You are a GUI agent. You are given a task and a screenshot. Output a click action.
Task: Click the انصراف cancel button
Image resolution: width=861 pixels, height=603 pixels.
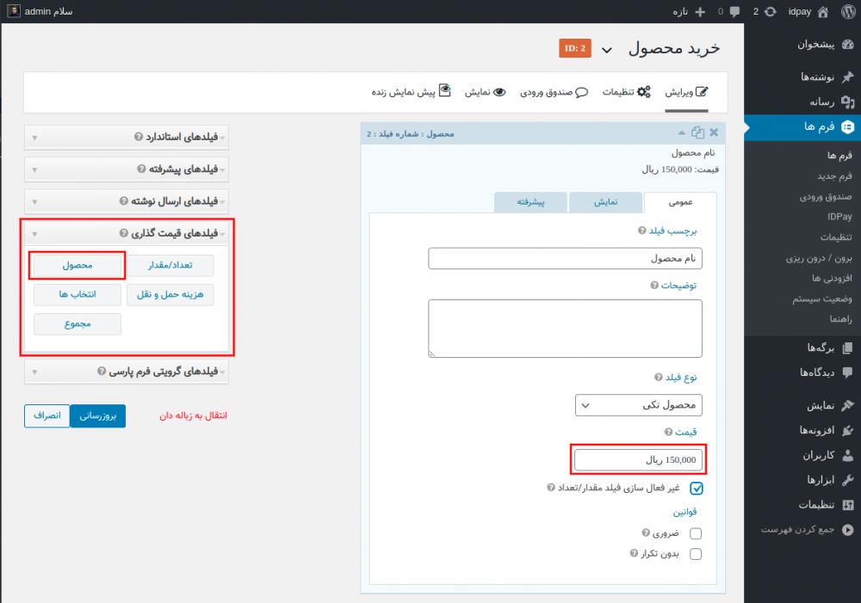coord(47,415)
